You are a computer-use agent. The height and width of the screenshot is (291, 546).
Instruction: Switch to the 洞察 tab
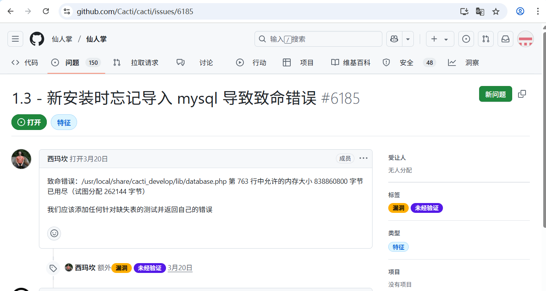(464, 62)
